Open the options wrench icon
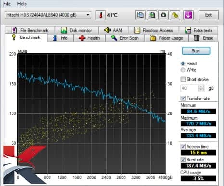Image resolution: width=224 pixels, height=186 pixels. (175, 15)
